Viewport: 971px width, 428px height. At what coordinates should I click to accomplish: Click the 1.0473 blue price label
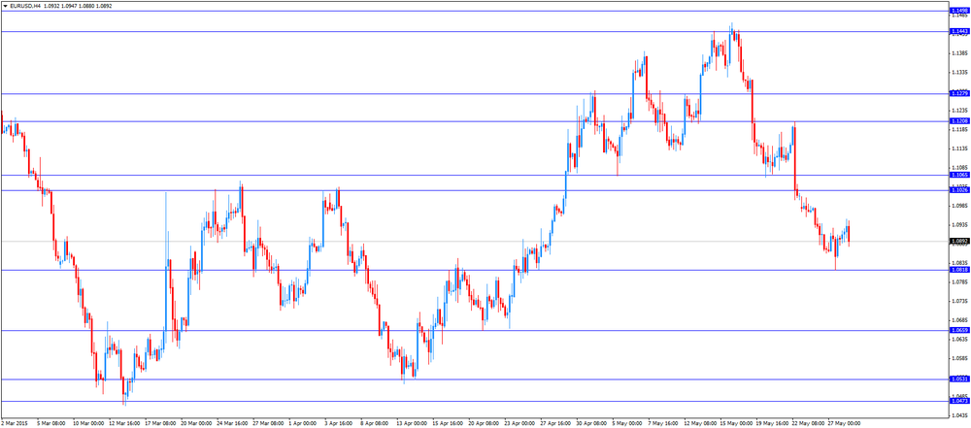[x=959, y=402]
